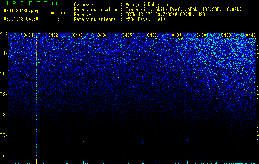Click the filename 0901130430.png
This screenshot has width=259, height=164.
tap(21, 11)
